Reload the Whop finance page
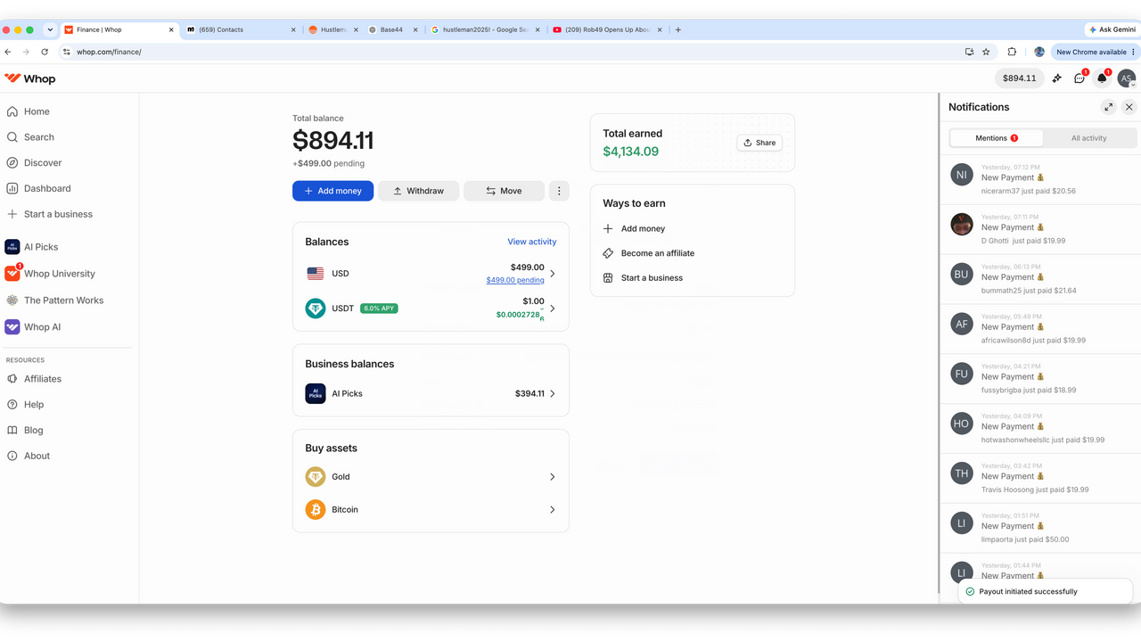Viewport: 1141px width, 642px height. point(45,52)
